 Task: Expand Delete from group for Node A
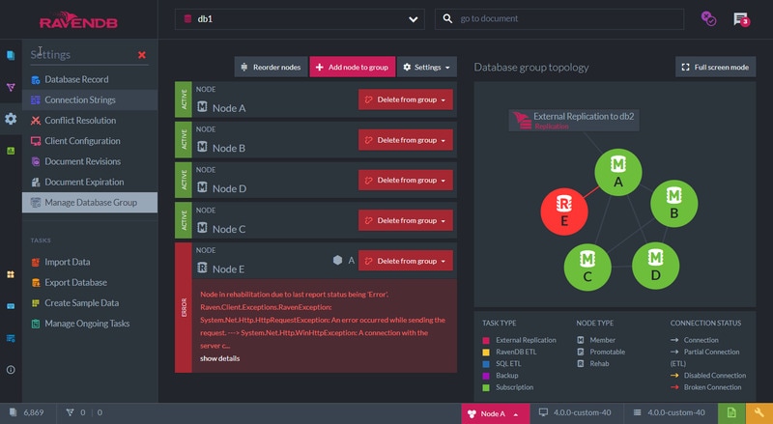(405, 99)
